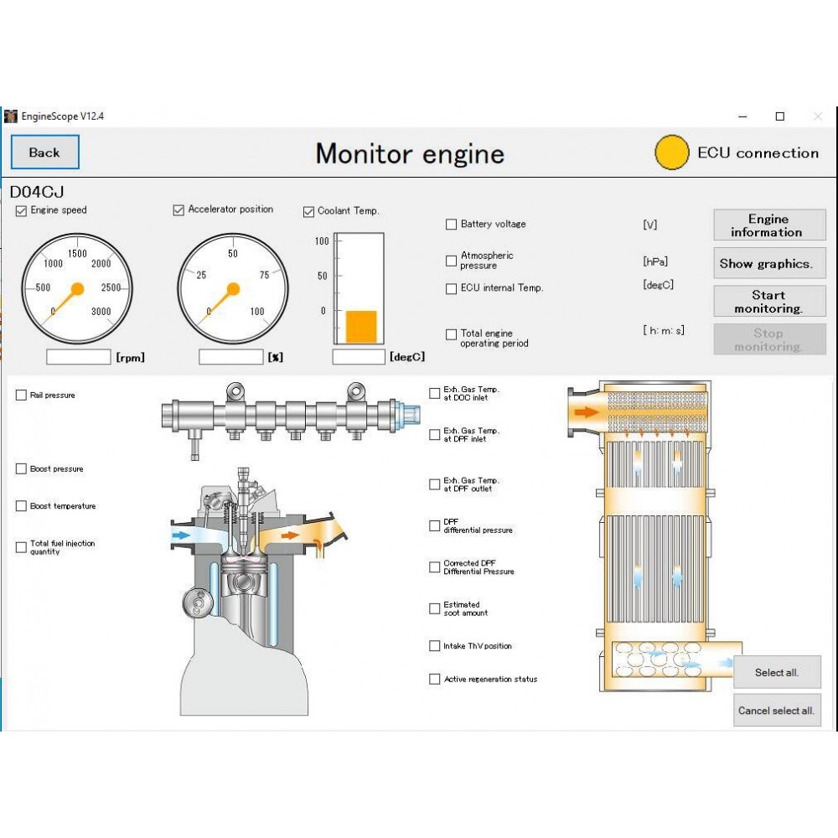Click Cancel select all button
Image resolution: width=838 pixels, height=838 pixels.
click(x=777, y=711)
